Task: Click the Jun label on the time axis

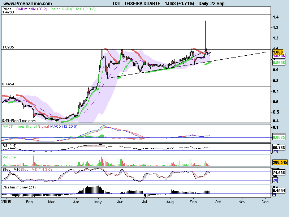Action: tap(120, 202)
